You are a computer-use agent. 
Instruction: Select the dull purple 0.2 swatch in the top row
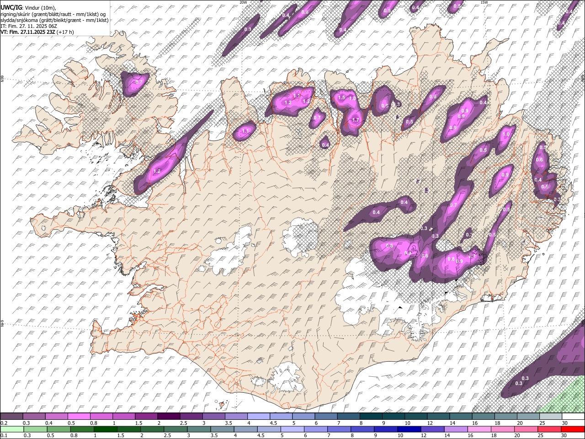(12, 416)
